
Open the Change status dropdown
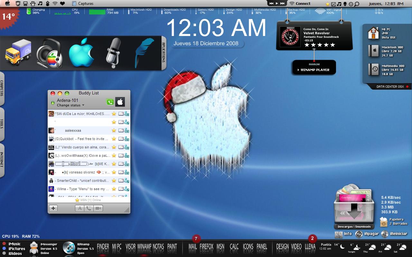click(x=70, y=105)
